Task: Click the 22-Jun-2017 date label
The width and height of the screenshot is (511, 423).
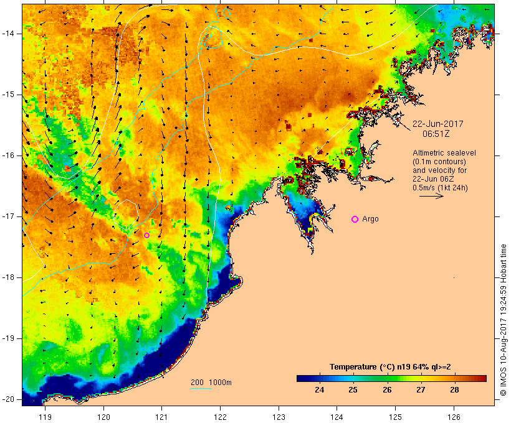Action: click(x=437, y=124)
